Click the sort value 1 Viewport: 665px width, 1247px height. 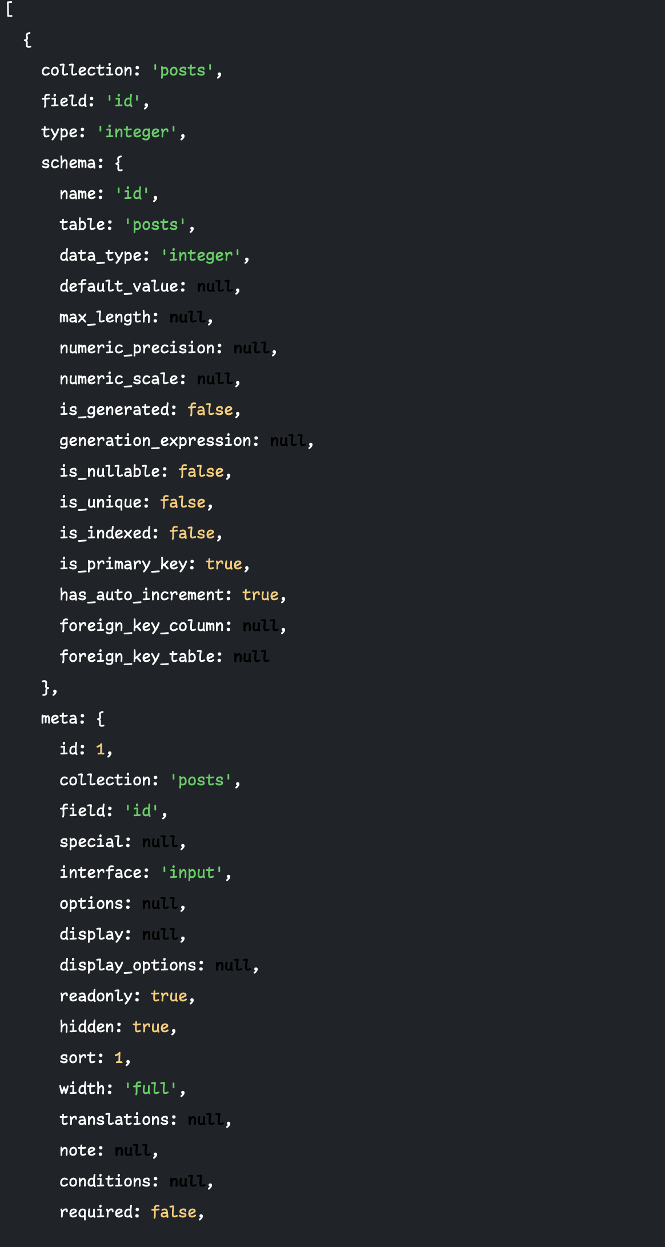point(119,1058)
